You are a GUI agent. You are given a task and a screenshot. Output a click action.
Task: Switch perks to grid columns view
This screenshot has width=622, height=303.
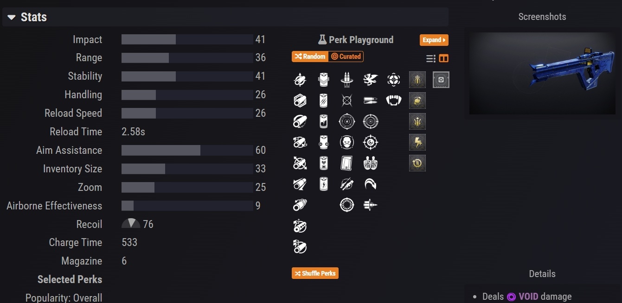444,58
